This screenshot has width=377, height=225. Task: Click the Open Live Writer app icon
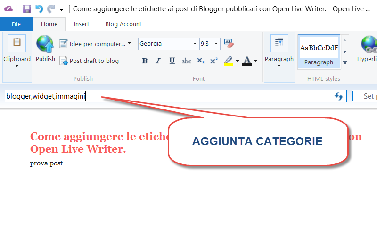click(8, 9)
